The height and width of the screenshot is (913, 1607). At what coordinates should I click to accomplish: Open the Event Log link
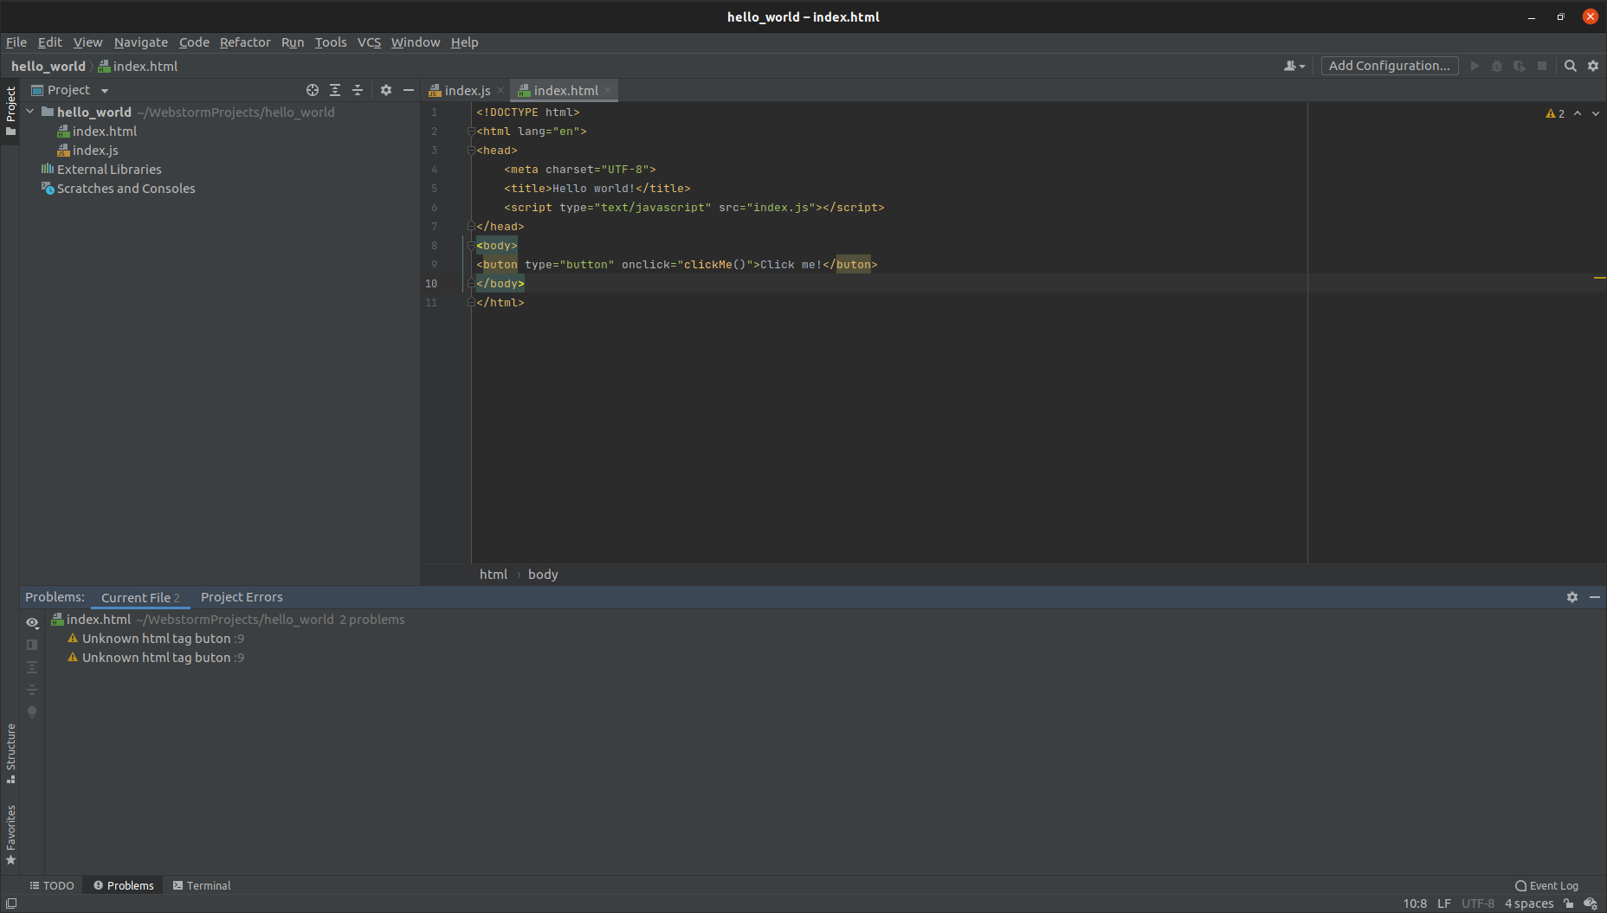tap(1553, 885)
